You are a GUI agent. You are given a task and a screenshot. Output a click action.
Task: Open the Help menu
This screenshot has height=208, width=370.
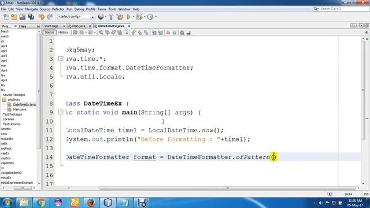click(136, 9)
